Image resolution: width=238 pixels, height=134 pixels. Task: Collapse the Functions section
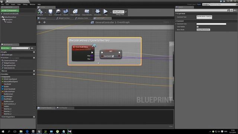(x=1, y=58)
